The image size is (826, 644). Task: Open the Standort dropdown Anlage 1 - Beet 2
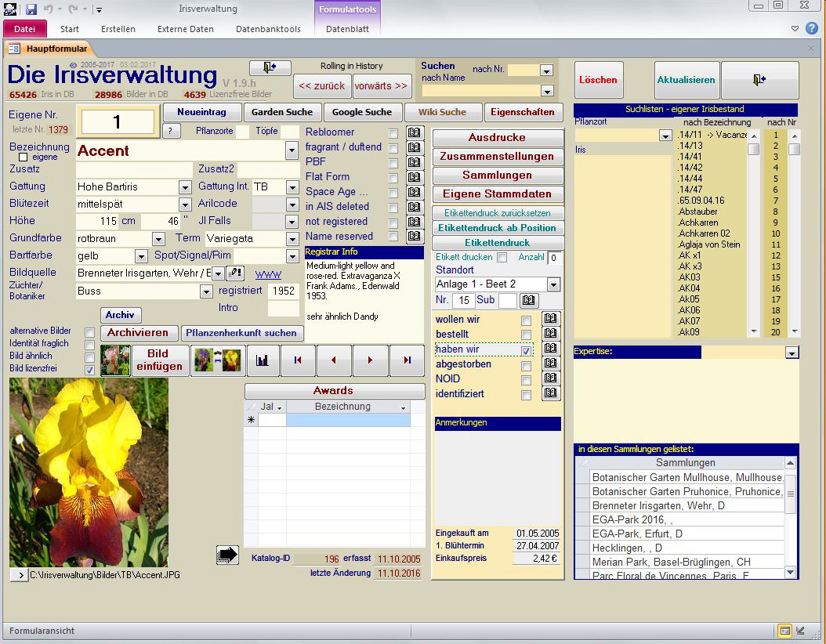click(553, 285)
